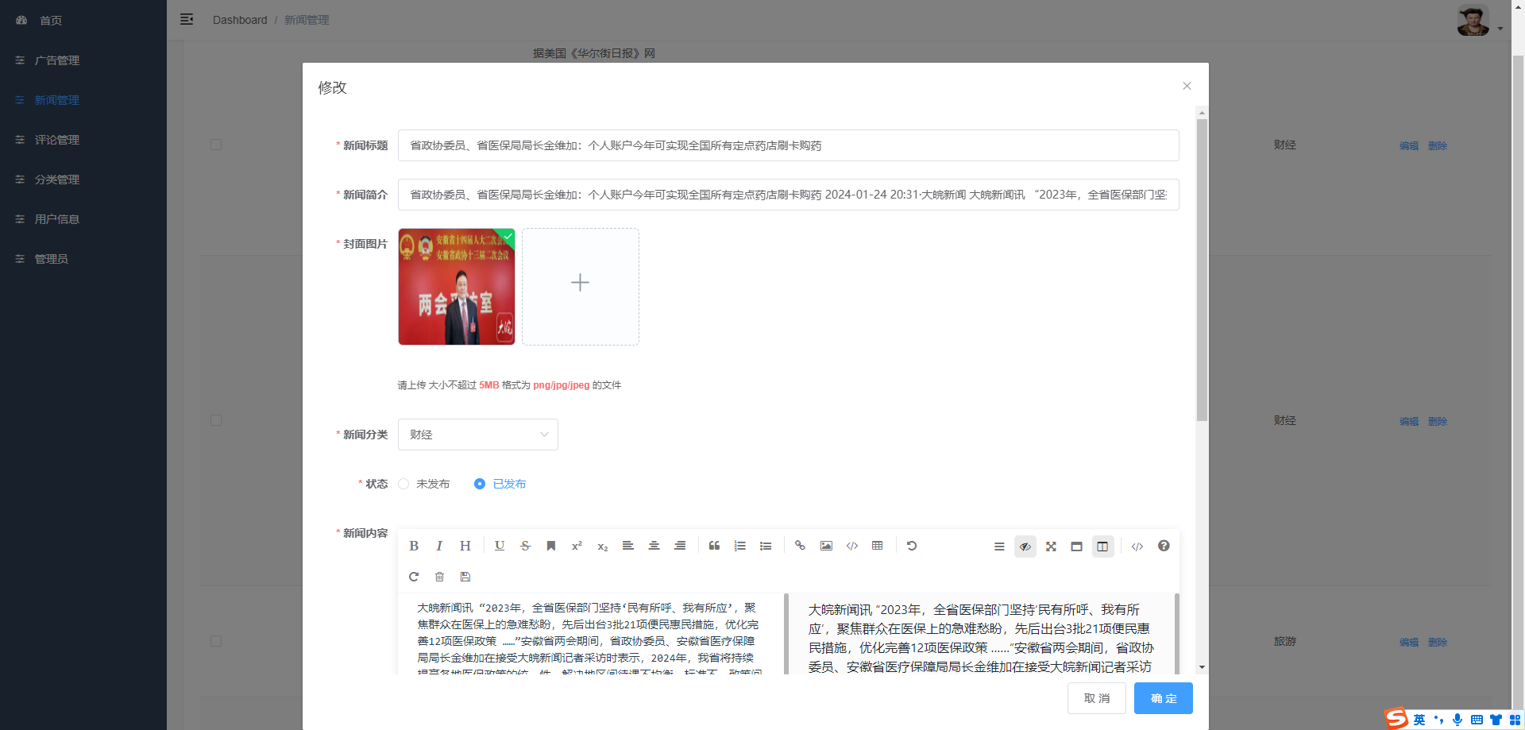The width and height of the screenshot is (1525, 730).
Task: Apply italic formatting in the editor toolbar
Action: 439,546
